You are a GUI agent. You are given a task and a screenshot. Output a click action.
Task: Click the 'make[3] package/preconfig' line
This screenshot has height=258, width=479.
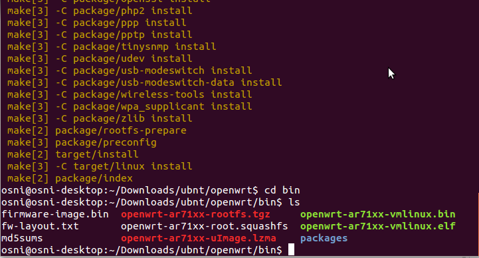point(82,142)
